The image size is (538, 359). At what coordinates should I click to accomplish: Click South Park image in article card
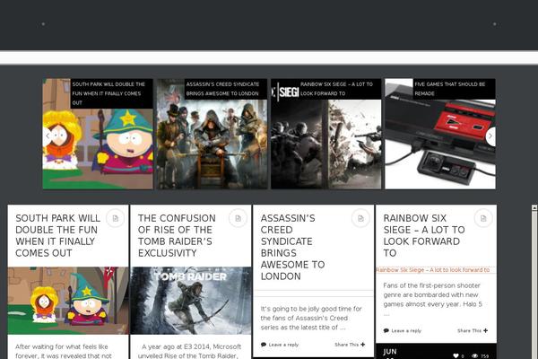tap(68, 301)
